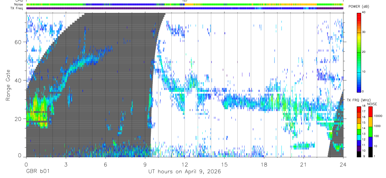
Task: Click the 24 hour tick label on time axis
Action: click(x=343, y=165)
